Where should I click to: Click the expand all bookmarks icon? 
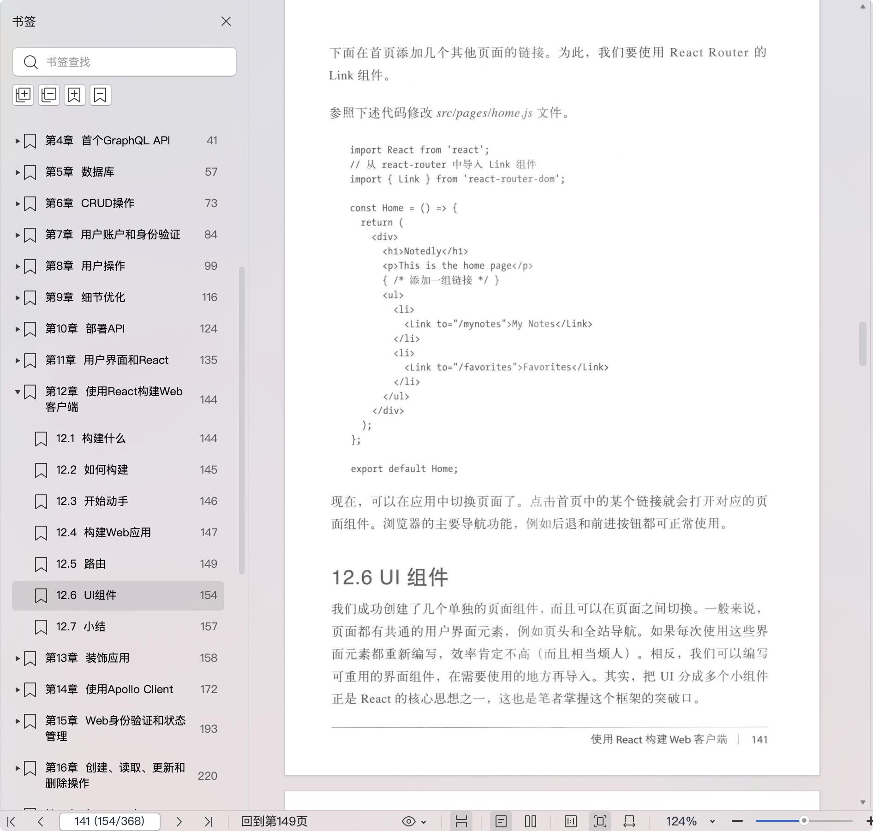(x=23, y=95)
